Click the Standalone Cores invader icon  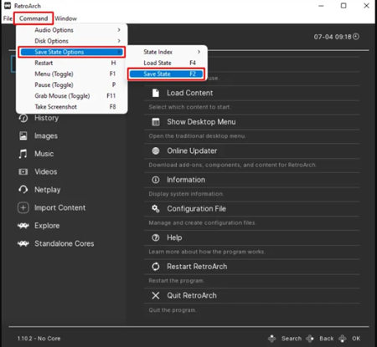tap(23, 243)
